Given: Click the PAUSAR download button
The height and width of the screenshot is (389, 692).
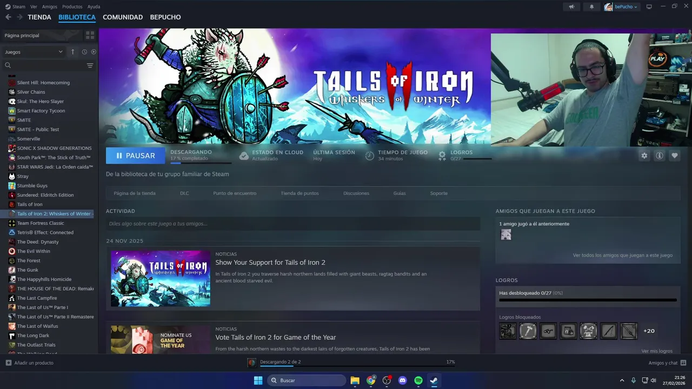Looking at the screenshot, I should (x=135, y=156).
